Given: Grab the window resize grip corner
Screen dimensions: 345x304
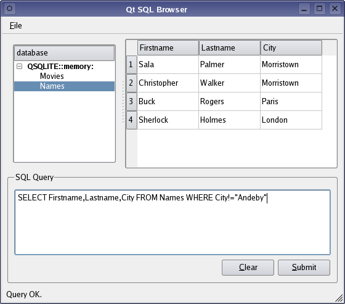Looking at the screenshot, I should click(x=339, y=298).
